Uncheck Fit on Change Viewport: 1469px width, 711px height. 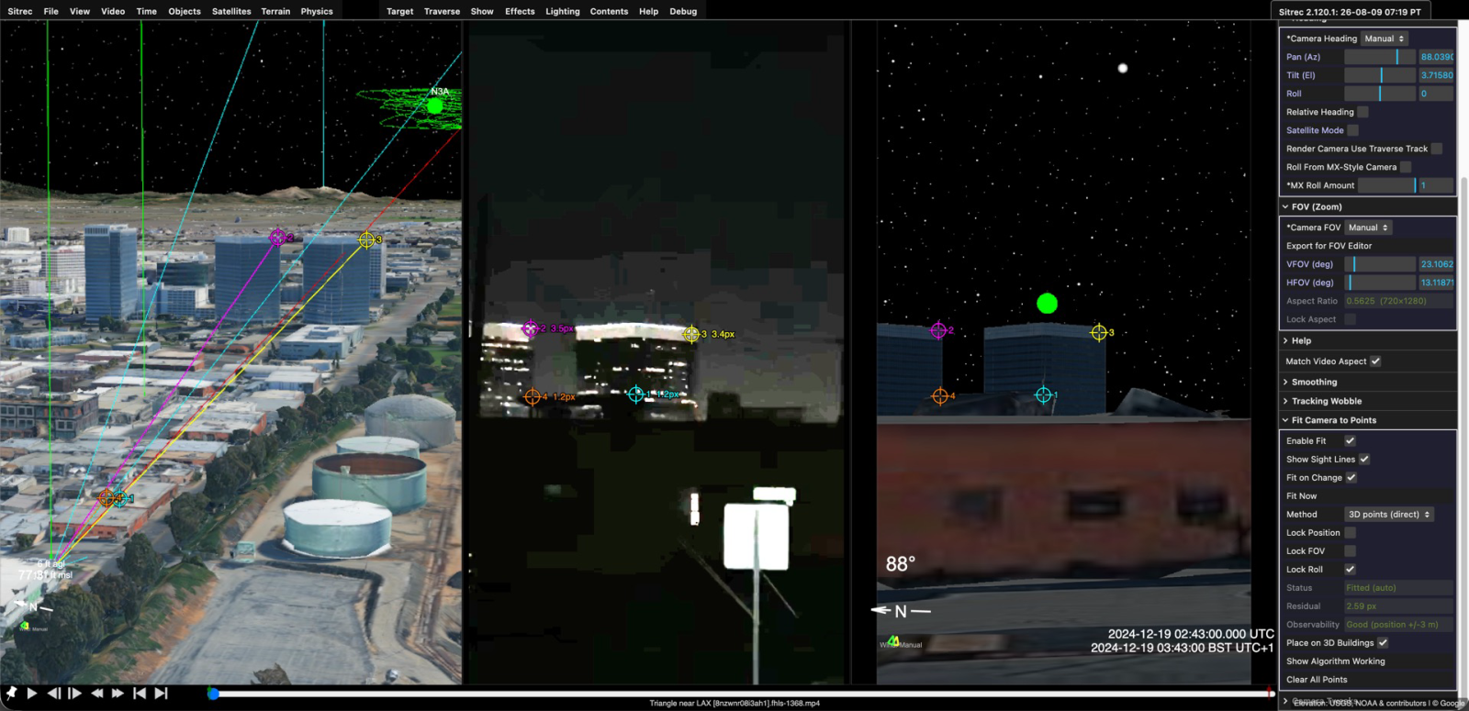(1351, 478)
